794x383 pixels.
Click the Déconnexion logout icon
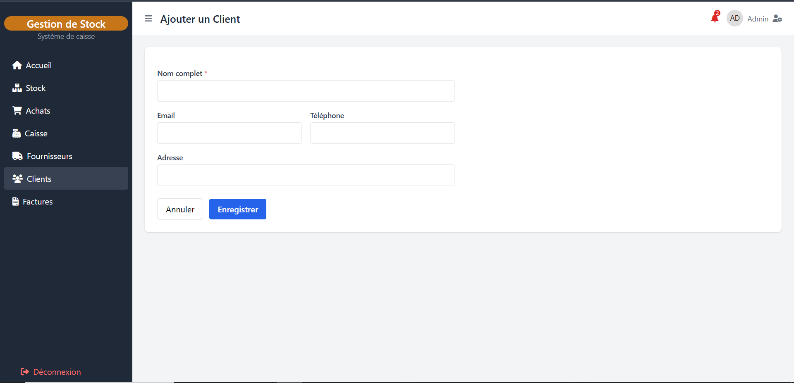(25, 372)
